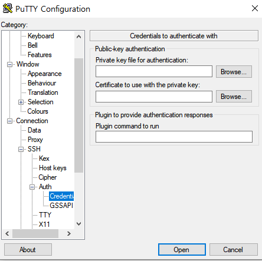This screenshot has height=261, width=262.
Task: Cancel the PuTTY configuration dialog
Action: click(x=234, y=250)
